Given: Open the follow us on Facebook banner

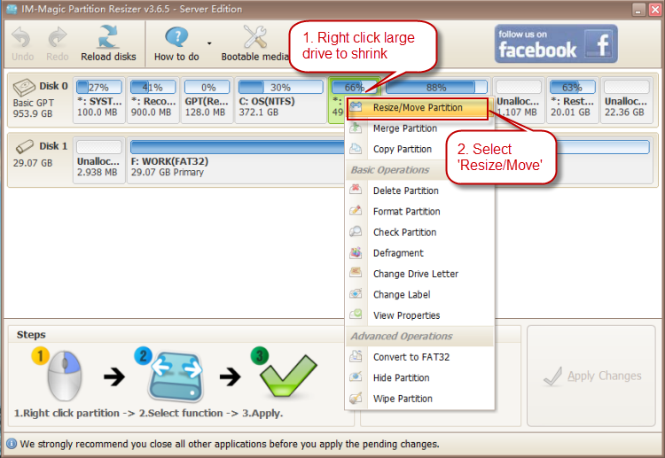Looking at the screenshot, I should (x=555, y=43).
